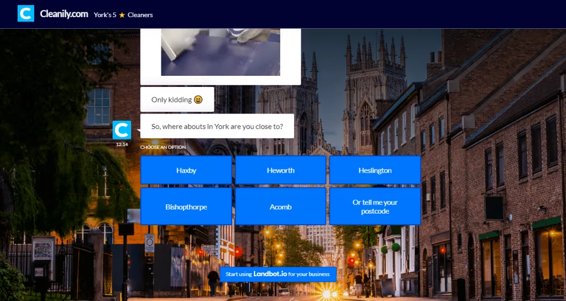Open the Landbot.io promo banner link
The width and height of the screenshot is (566, 301).
[x=278, y=274]
